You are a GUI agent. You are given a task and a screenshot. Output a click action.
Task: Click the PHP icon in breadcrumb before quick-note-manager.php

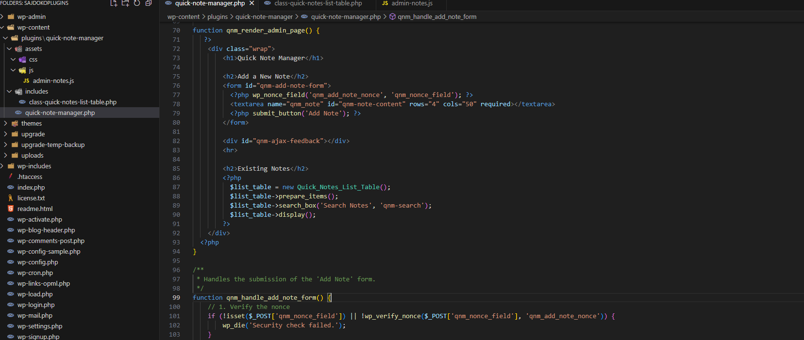point(304,16)
